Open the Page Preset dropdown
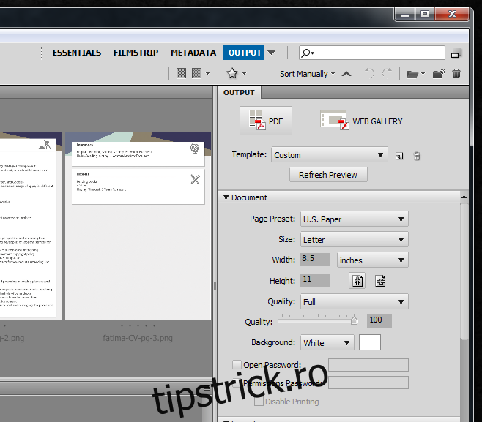The height and width of the screenshot is (422, 482). point(354,219)
